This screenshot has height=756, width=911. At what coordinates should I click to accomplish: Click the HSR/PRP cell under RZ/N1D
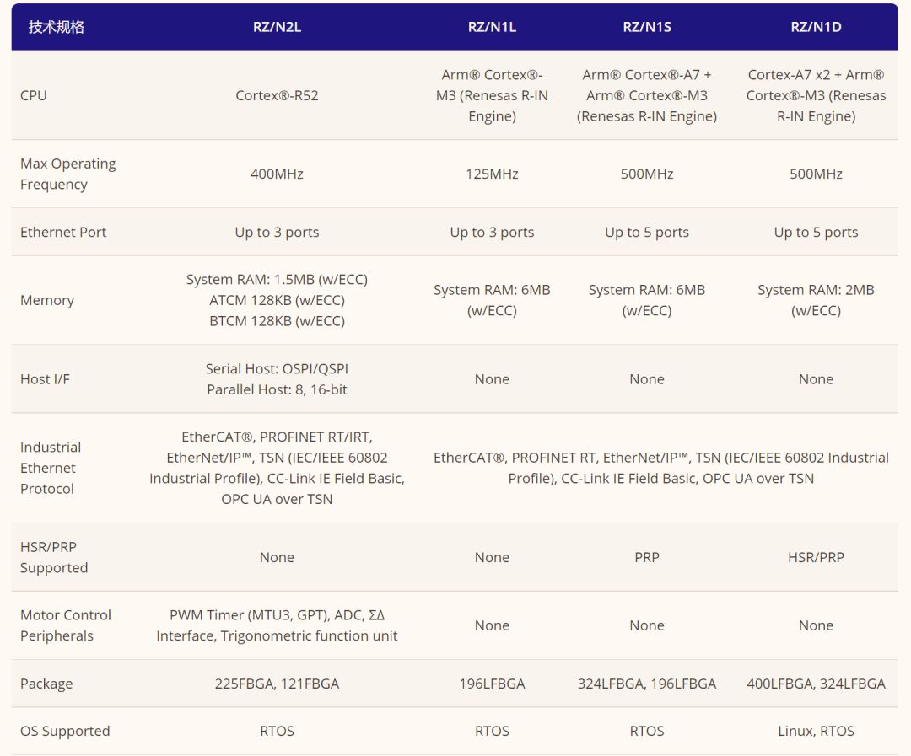click(816, 557)
